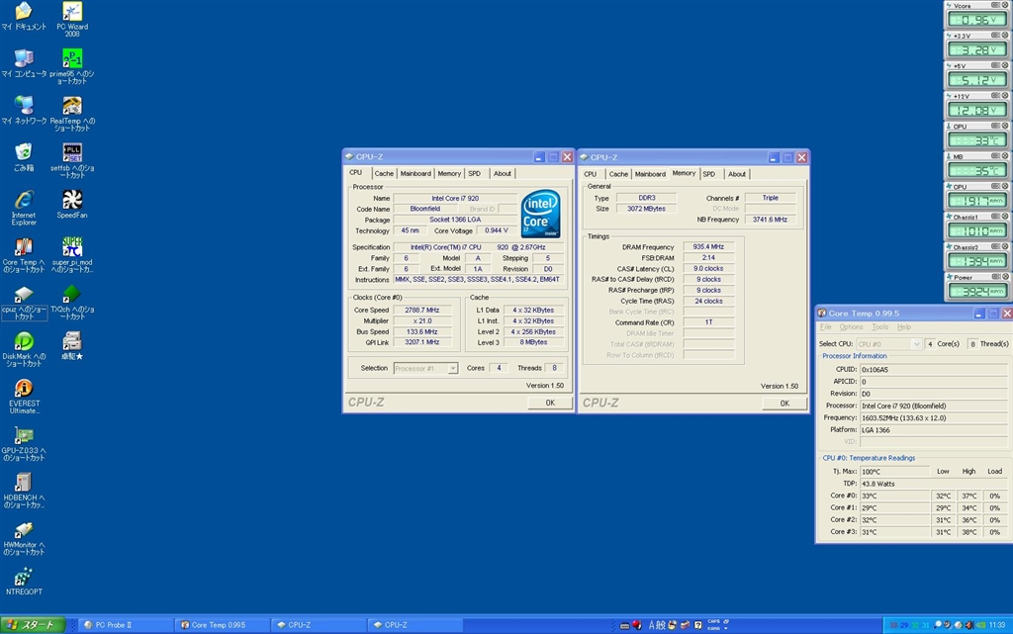Launch the SpeedFan desktop shortcut
Image resolution: width=1013 pixels, height=634 pixels.
click(72, 200)
